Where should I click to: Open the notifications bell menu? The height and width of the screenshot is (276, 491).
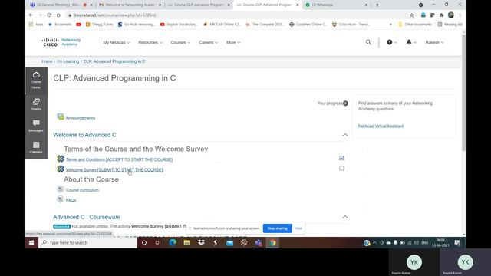pos(410,42)
